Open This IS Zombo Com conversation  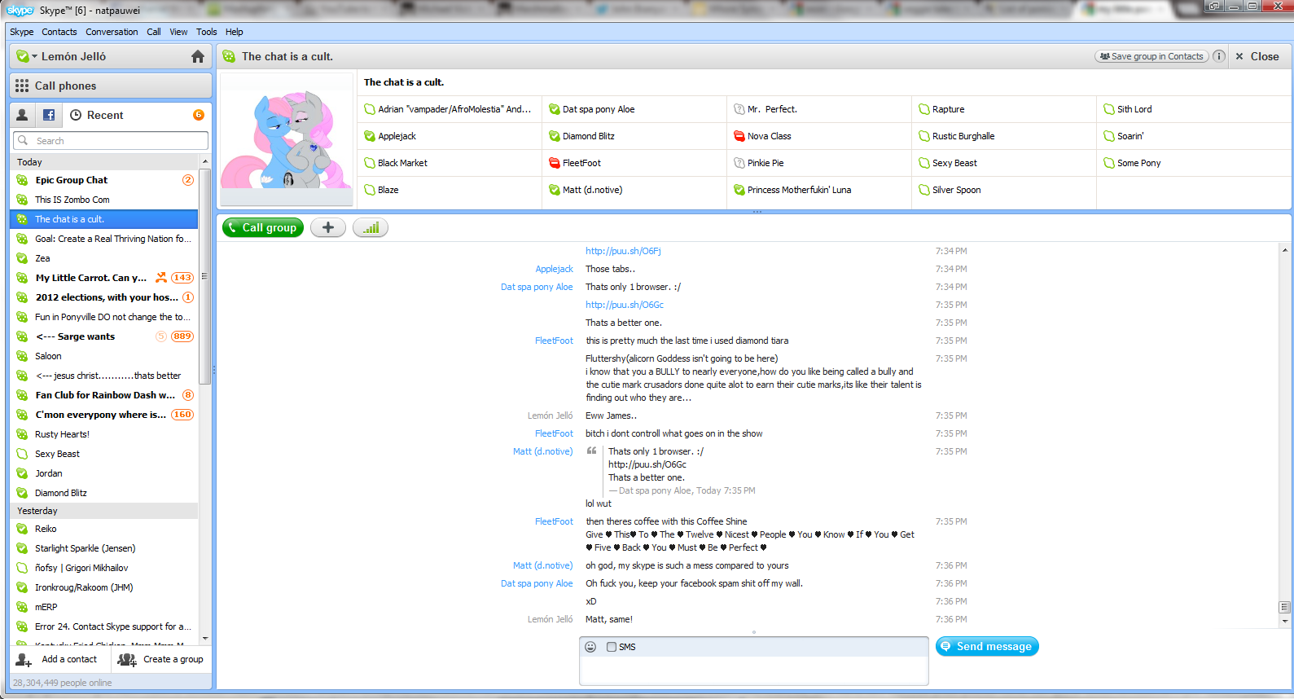[104, 200]
